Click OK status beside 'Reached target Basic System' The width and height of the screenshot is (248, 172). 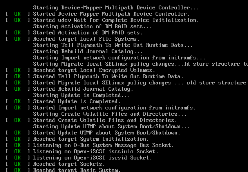click(17, 170)
